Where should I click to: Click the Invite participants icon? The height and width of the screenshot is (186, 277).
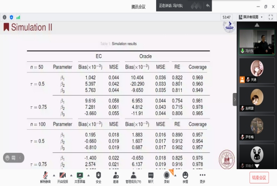click(x=116, y=177)
